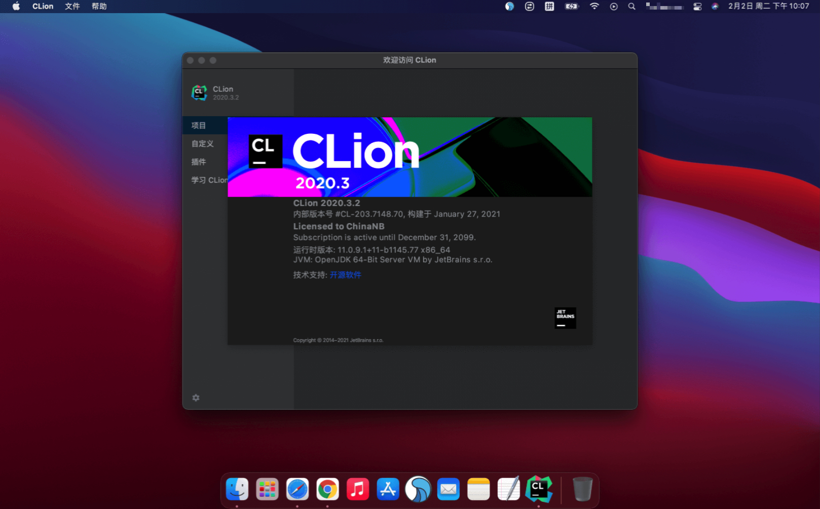This screenshot has height=509, width=820.
Task: Open the settings gear in welcome window
Action: tap(196, 398)
